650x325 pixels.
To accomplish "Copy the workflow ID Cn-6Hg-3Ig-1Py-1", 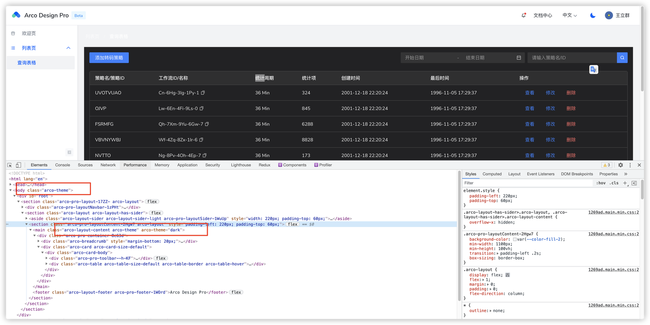I will pos(203,93).
